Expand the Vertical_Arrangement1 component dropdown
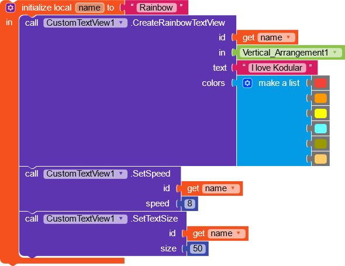345x266 pixels. coord(291,53)
